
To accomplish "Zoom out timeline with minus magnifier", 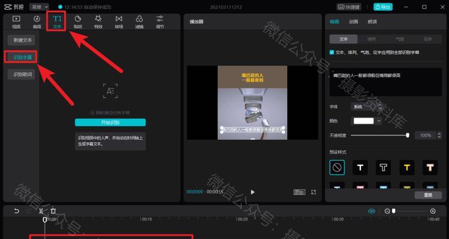I will pos(387,211).
